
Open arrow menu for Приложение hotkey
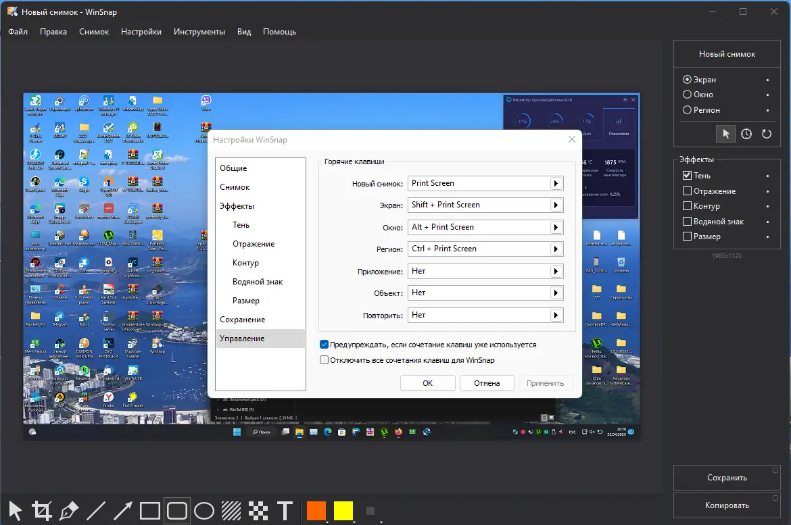pos(556,272)
